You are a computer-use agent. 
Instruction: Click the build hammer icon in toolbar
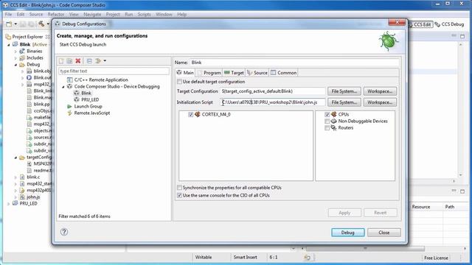point(41,24)
